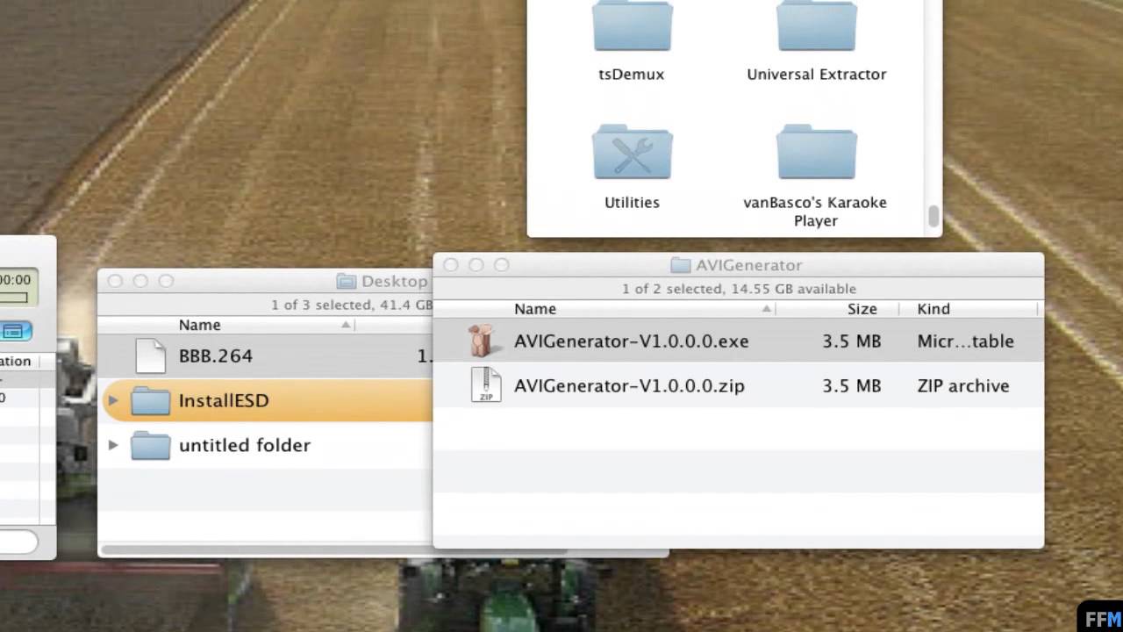
Task: Select the untitled folder row label
Action: (x=245, y=446)
